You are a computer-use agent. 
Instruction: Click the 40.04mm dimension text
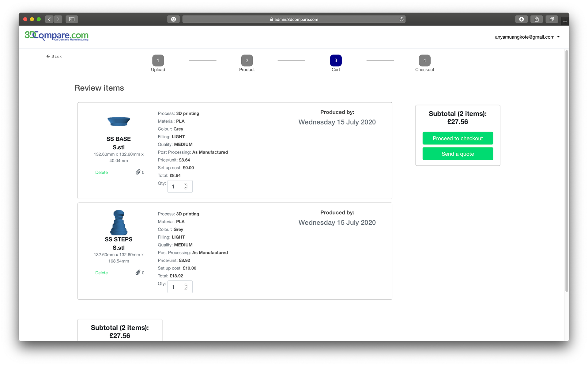(119, 161)
